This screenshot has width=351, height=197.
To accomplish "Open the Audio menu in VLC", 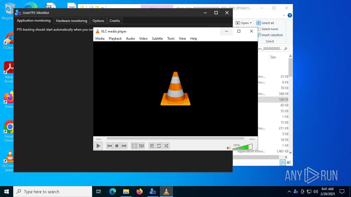I will 131,39.
